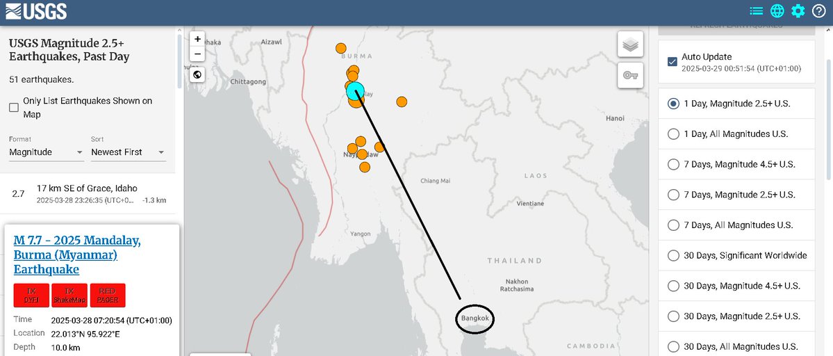Select 30 Days, Magnitude 4.5+ U.S.
Image resolution: width=833 pixels, height=356 pixels.
point(736,286)
